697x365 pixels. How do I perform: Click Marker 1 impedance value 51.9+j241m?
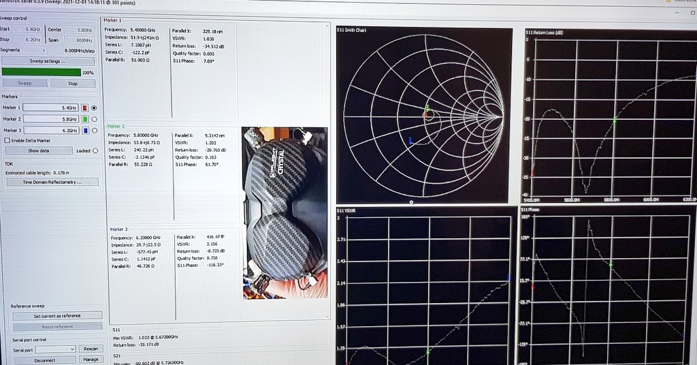[145, 37]
